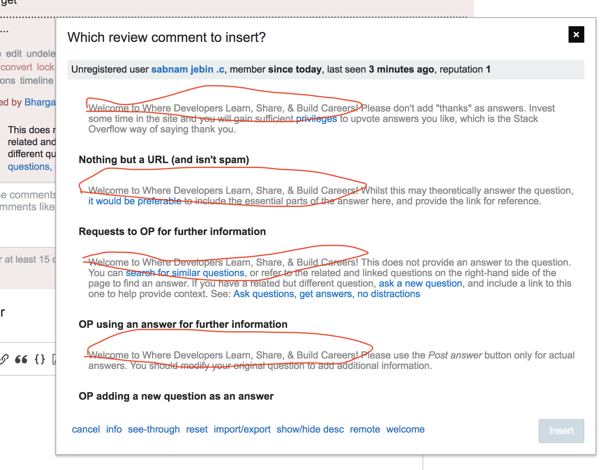
Task: Toggle the welcome message option
Action: (x=405, y=429)
